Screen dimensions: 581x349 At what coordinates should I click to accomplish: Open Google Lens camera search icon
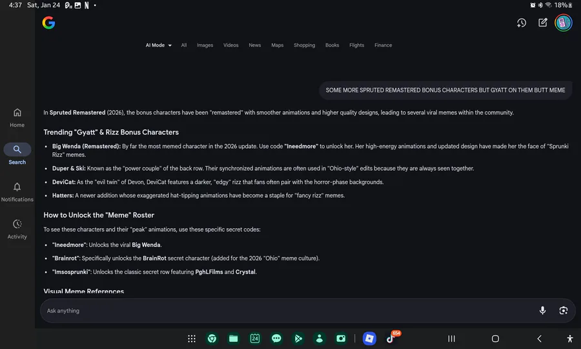pyautogui.click(x=563, y=310)
